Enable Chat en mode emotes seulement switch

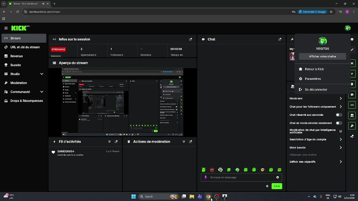pos(339,123)
